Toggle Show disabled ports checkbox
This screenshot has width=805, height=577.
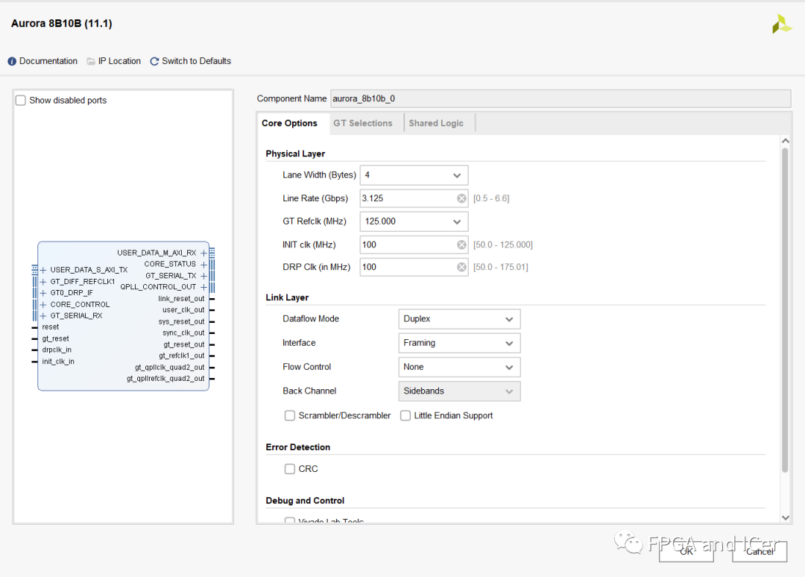pos(21,100)
